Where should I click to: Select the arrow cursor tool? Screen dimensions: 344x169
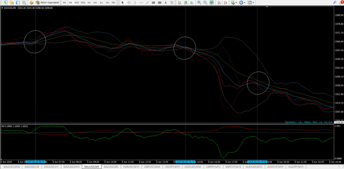[123, 3]
